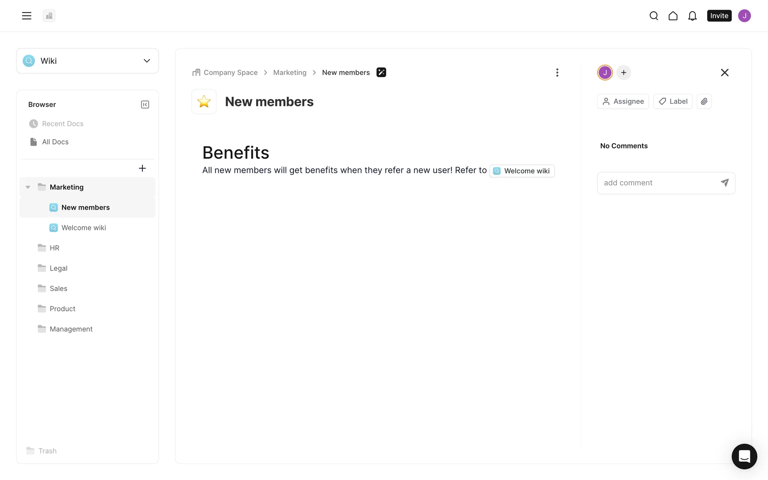768x480 pixels.
Task: Click the star emoji document icon
Action: 204,102
